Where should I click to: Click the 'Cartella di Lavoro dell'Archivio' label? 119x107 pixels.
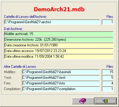pos(25,17)
